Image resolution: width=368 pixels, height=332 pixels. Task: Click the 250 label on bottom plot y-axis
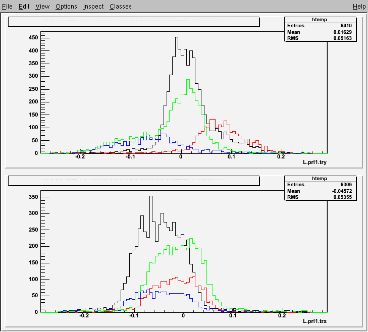[x=33, y=230]
